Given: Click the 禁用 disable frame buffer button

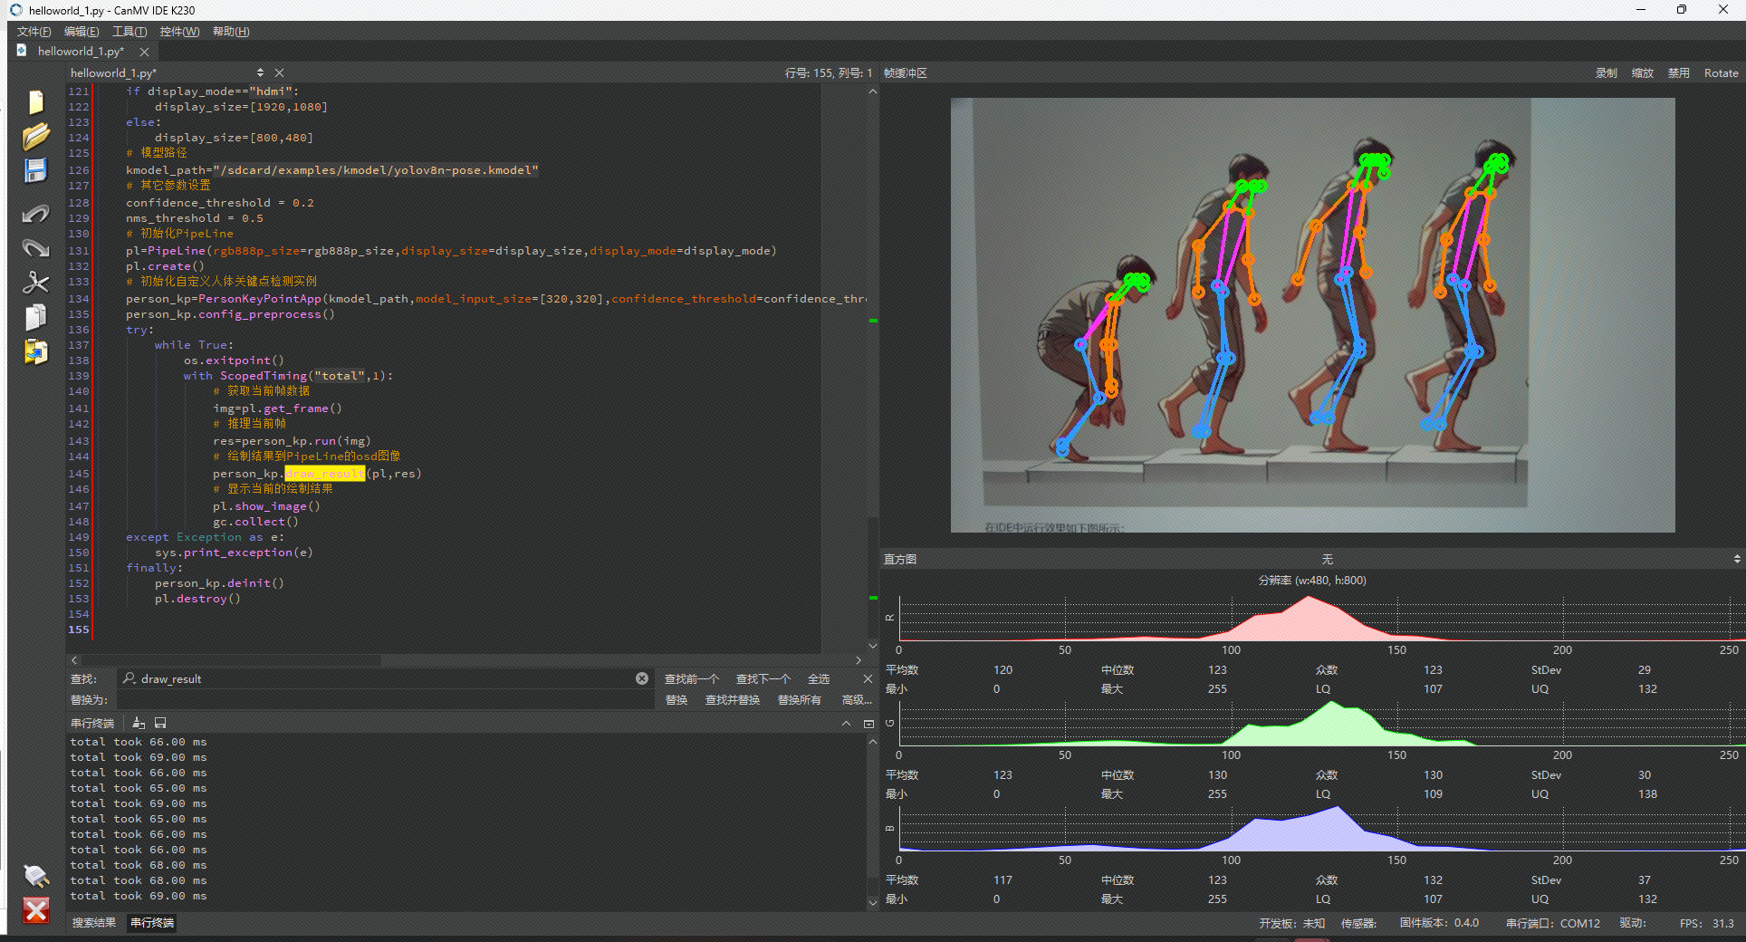Looking at the screenshot, I should click(x=1678, y=73).
